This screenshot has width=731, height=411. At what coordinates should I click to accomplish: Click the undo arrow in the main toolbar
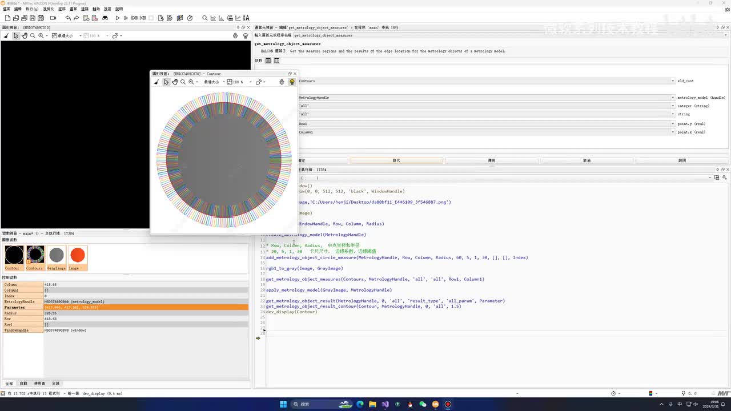click(68, 18)
